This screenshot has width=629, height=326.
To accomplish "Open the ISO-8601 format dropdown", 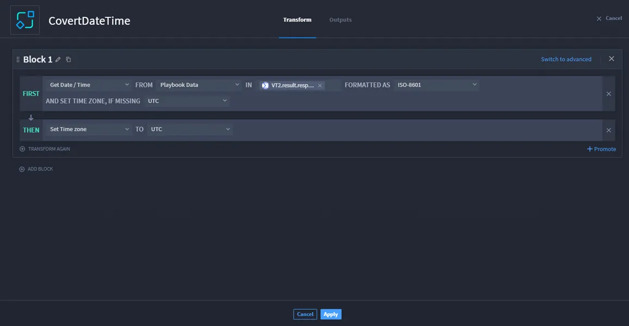I will 436,85.
